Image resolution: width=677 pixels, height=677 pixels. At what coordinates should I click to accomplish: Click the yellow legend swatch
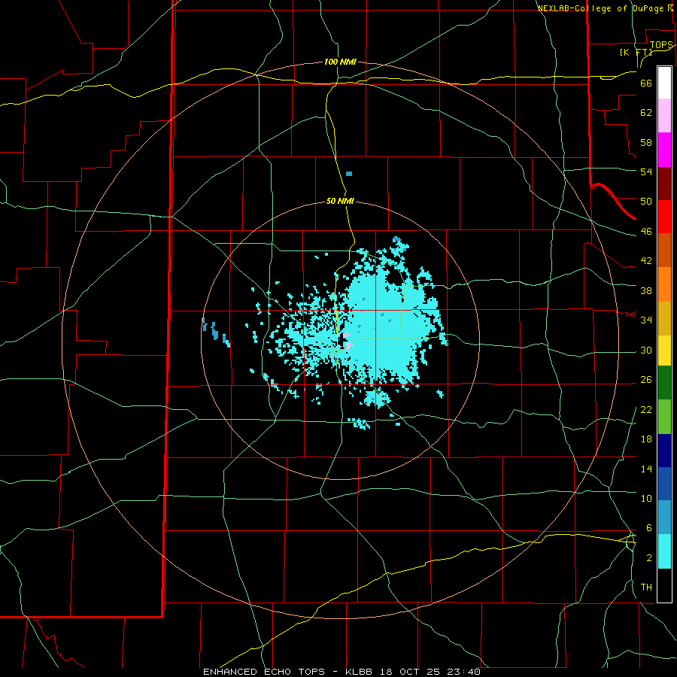(x=664, y=350)
